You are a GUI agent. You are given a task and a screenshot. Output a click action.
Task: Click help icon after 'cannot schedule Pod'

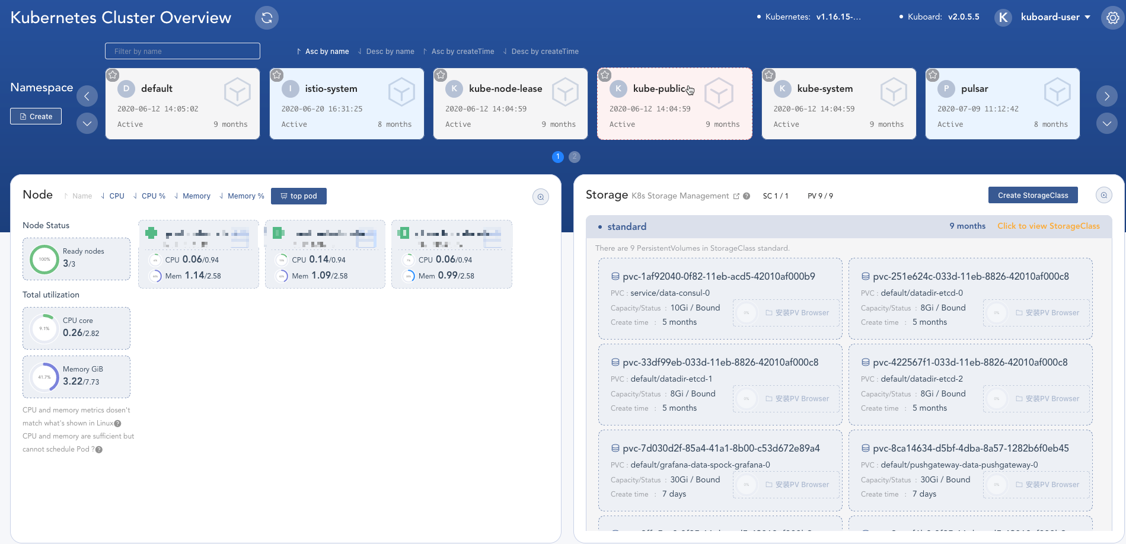pos(99,450)
